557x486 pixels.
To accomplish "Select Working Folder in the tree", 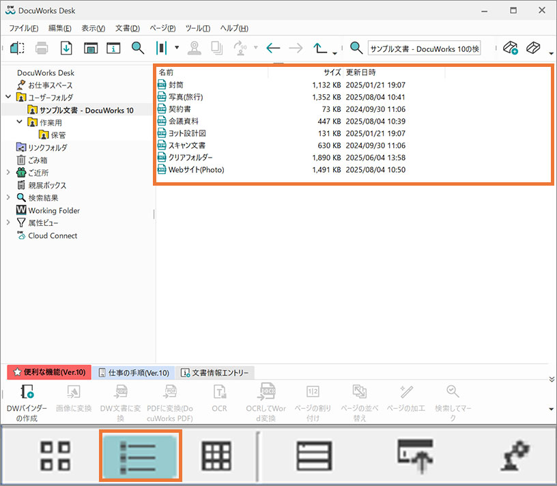I will pyautogui.click(x=48, y=210).
